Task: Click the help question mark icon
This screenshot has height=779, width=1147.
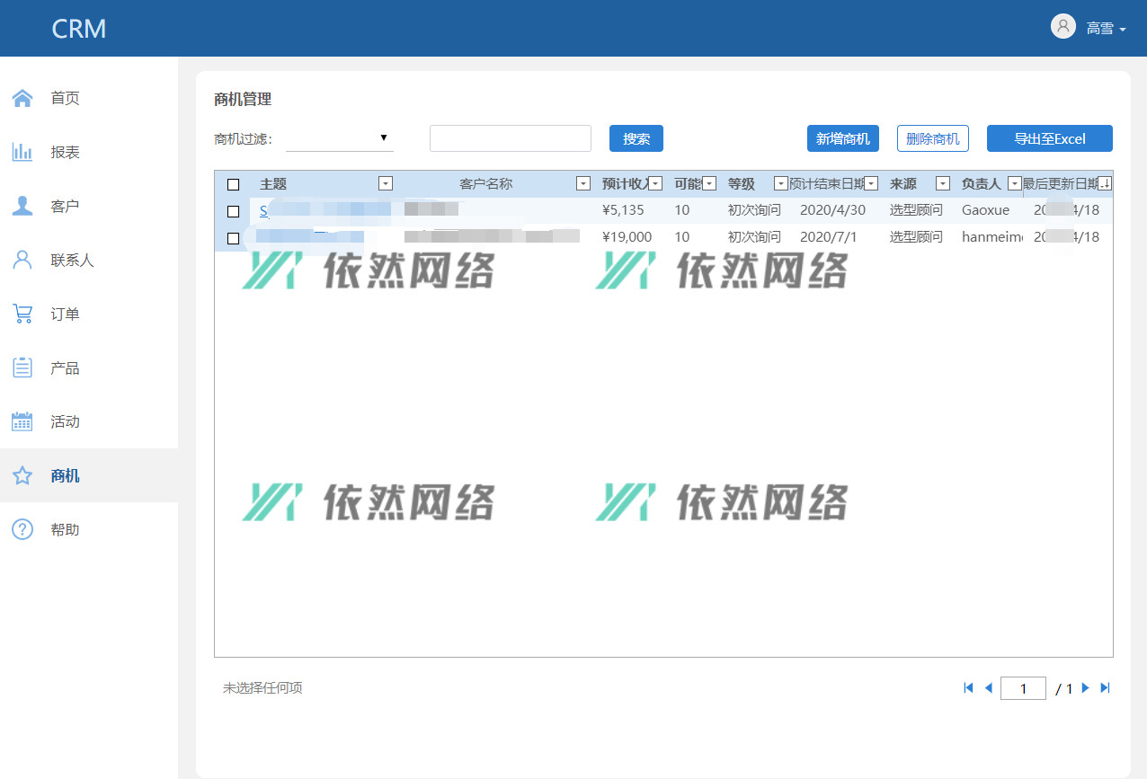Action: (22, 529)
